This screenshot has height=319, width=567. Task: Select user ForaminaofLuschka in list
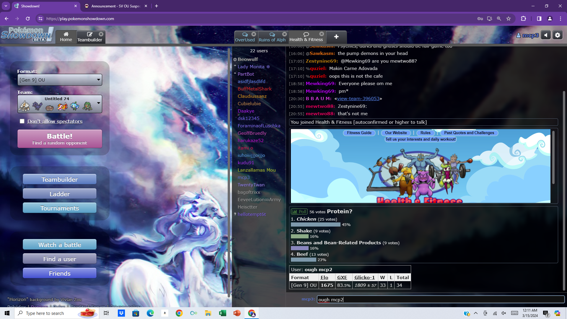(x=259, y=126)
